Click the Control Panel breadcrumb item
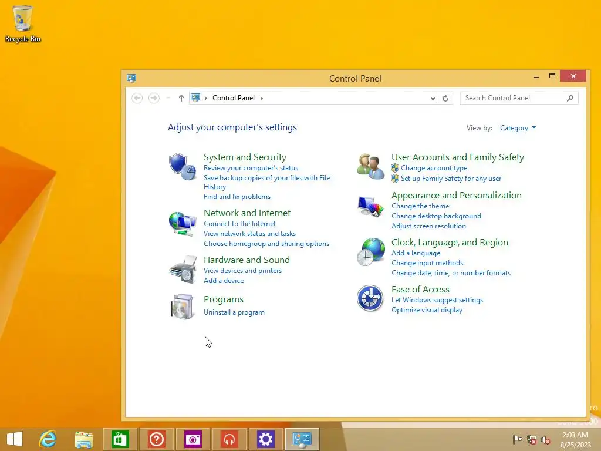Viewport: 601px width, 451px height. pos(234,98)
